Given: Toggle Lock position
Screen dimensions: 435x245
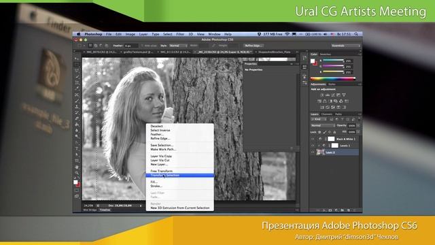Looking at the screenshot, I should coord(330,132).
